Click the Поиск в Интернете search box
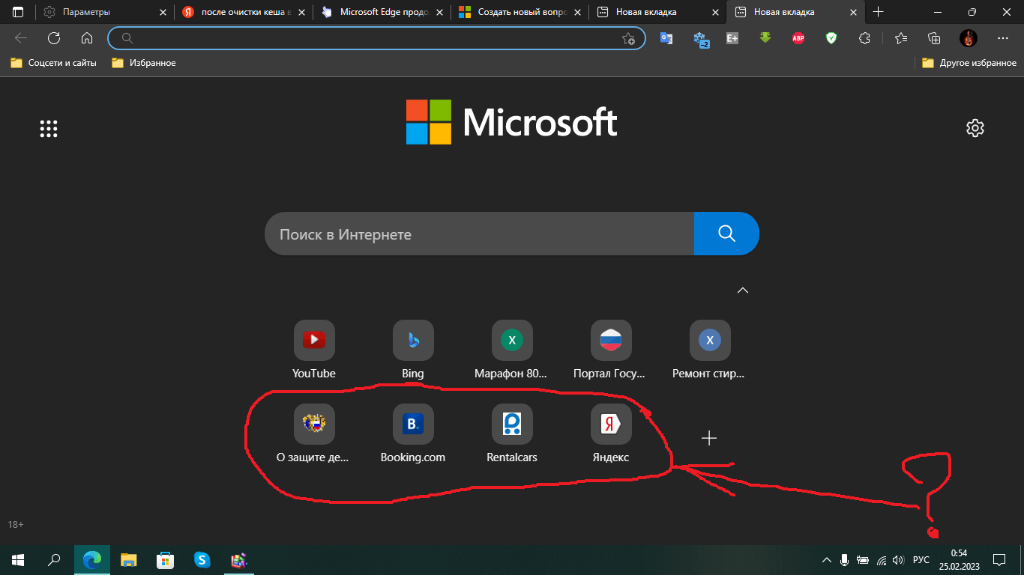This screenshot has width=1024, height=575. (x=480, y=234)
